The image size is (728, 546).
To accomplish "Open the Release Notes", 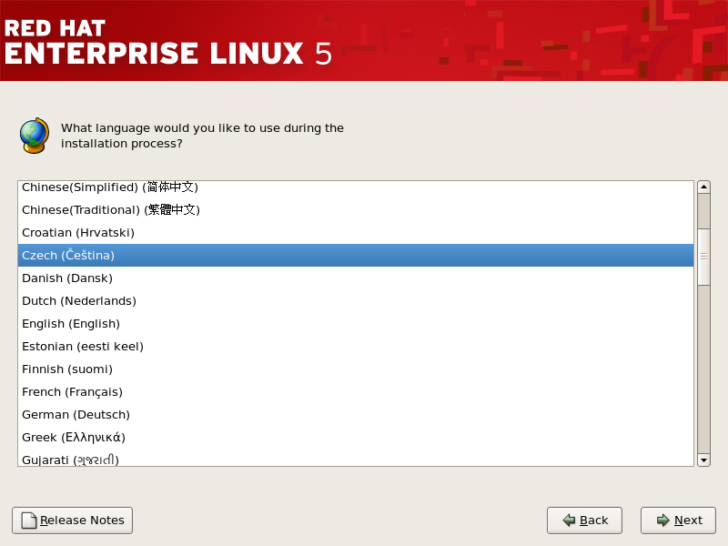I will pyautogui.click(x=72, y=521).
